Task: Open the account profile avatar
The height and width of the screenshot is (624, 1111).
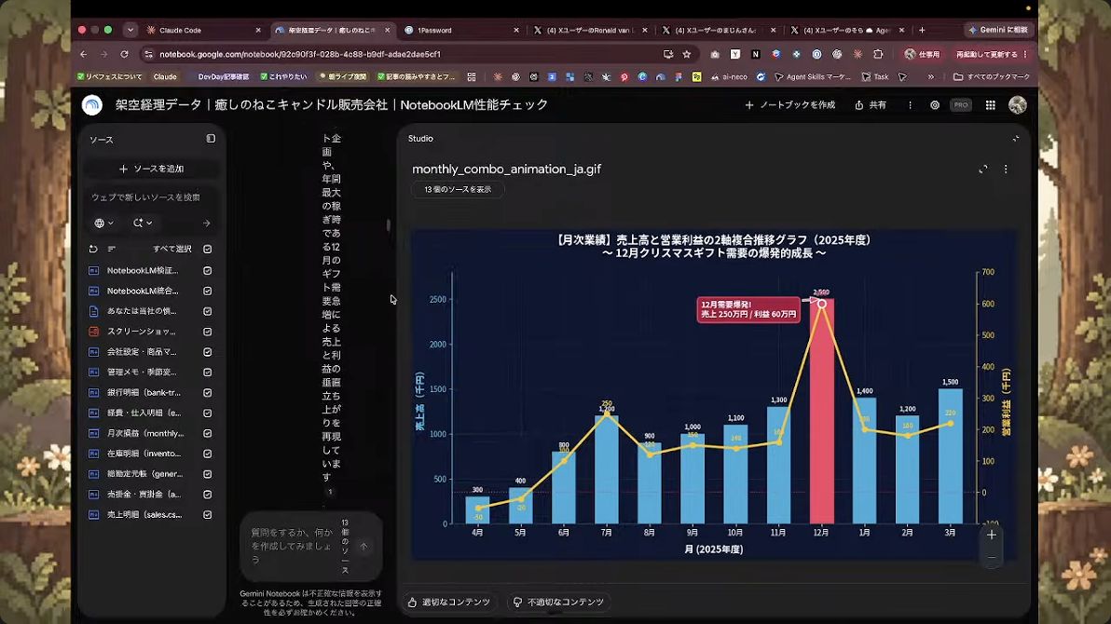Action: (1018, 105)
